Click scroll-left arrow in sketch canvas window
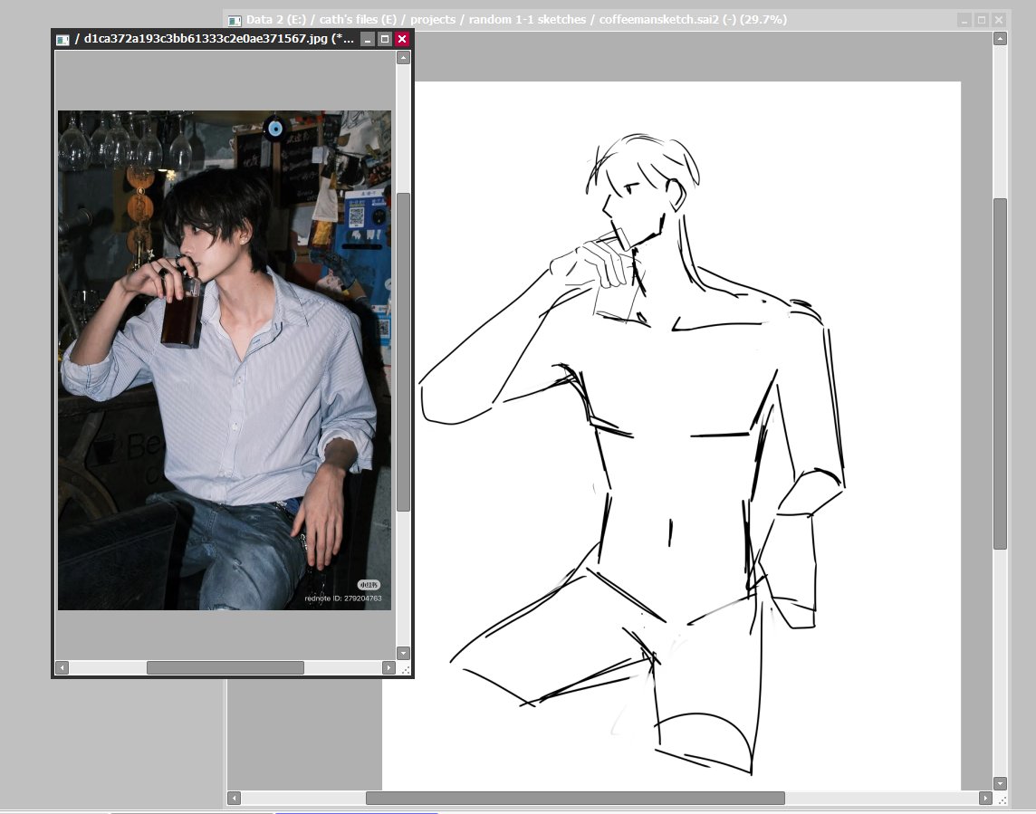 (x=234, y=798)
